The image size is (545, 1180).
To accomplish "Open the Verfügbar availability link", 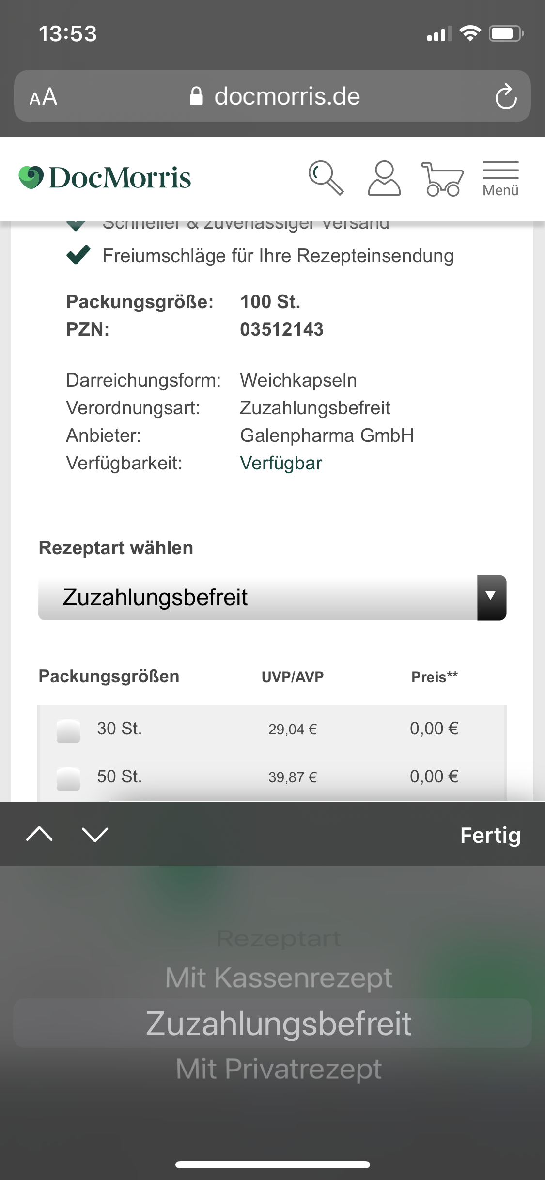I will 281,463.
